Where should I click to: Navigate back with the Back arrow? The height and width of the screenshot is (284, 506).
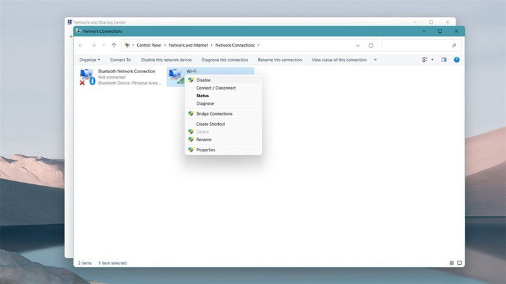click(80, 45)
